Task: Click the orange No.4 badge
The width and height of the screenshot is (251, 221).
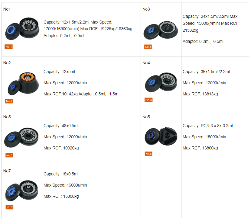Action: click(x=148, y=100)
